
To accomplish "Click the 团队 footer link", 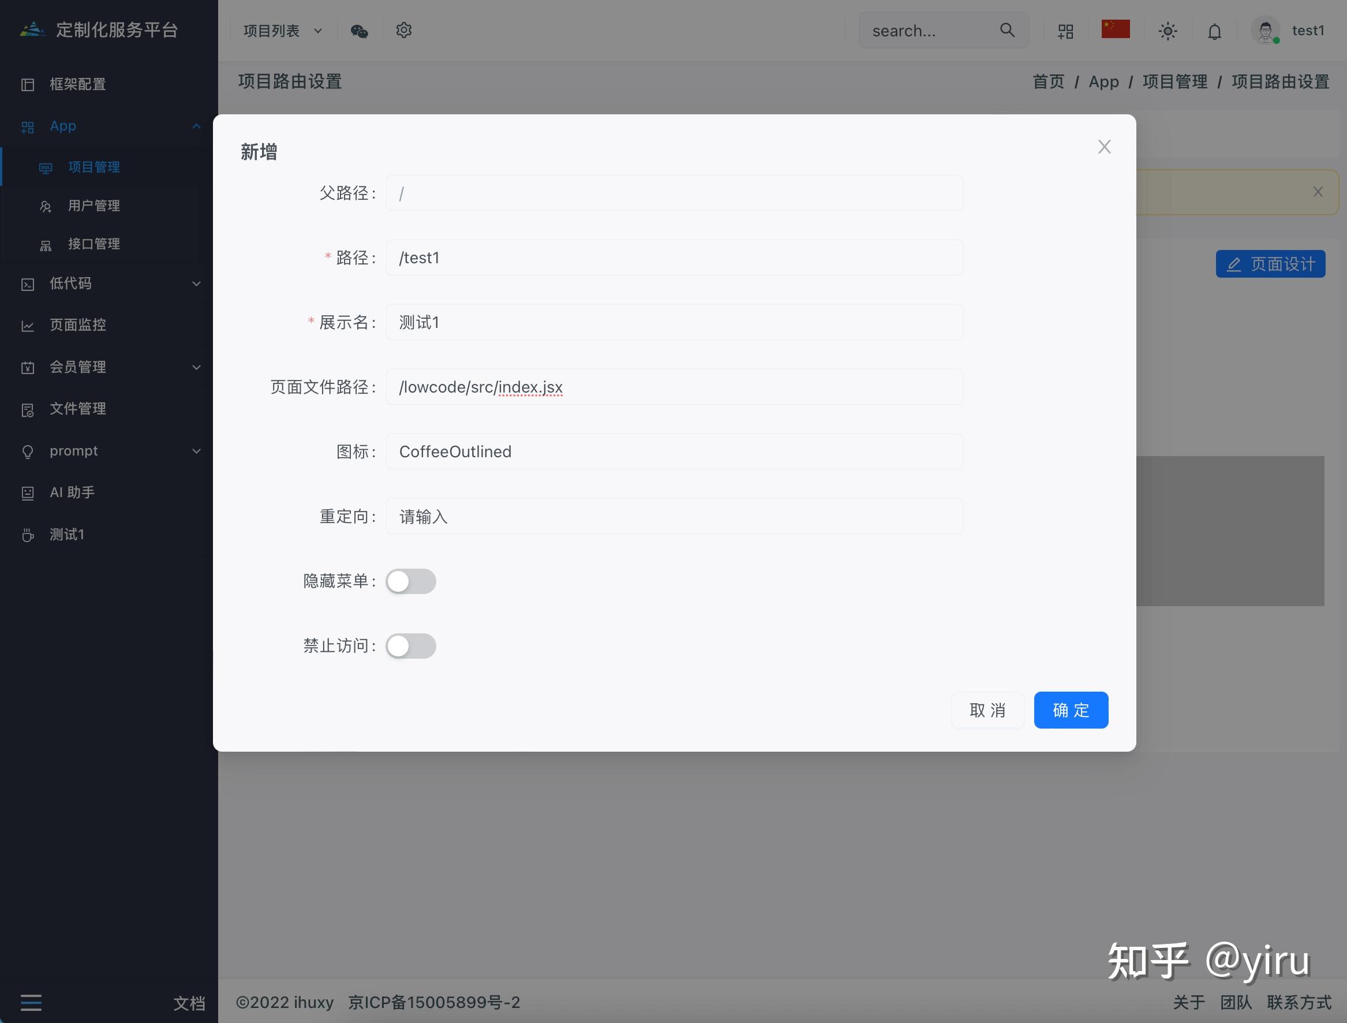I will [x=1236, y=1002].
